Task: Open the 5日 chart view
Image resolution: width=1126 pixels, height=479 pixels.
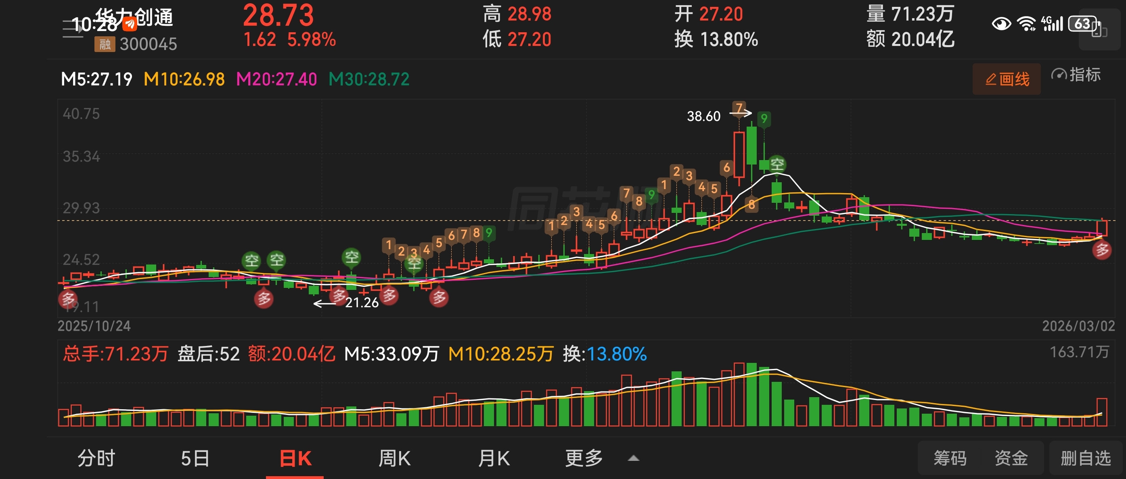Action: [195, 458]
